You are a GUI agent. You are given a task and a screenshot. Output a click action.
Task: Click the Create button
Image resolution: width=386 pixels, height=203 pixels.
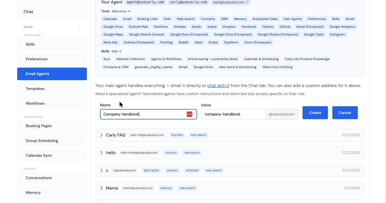click(x=315, y=113)
